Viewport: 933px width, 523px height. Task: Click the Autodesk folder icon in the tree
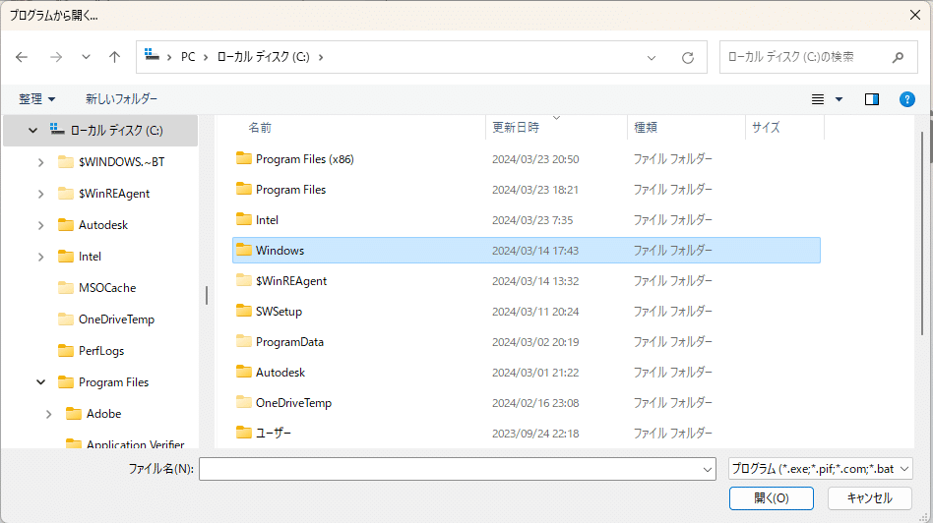click(66, 225)
